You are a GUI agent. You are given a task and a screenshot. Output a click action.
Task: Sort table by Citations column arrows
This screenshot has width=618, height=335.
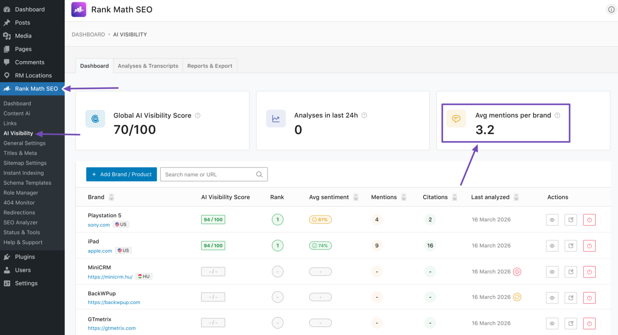pyautogui.click(x=455, y=197)
